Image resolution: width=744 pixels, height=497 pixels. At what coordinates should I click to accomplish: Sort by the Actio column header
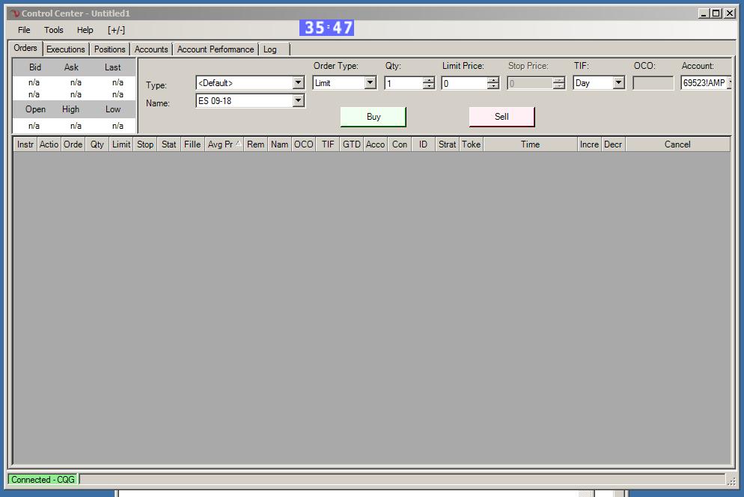tap(49, 144)
